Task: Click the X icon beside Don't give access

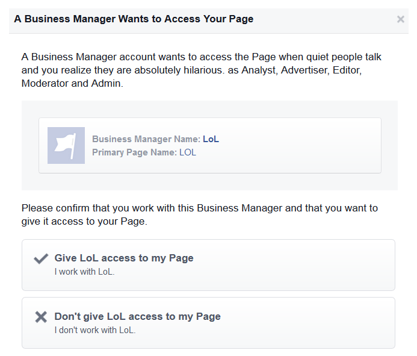Action: 41,317
